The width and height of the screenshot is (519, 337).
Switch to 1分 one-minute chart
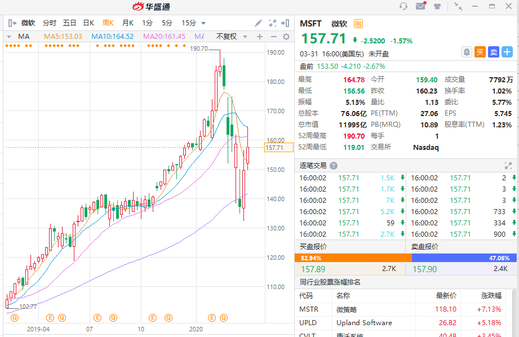pyautogui.click(x=147, y=23)
